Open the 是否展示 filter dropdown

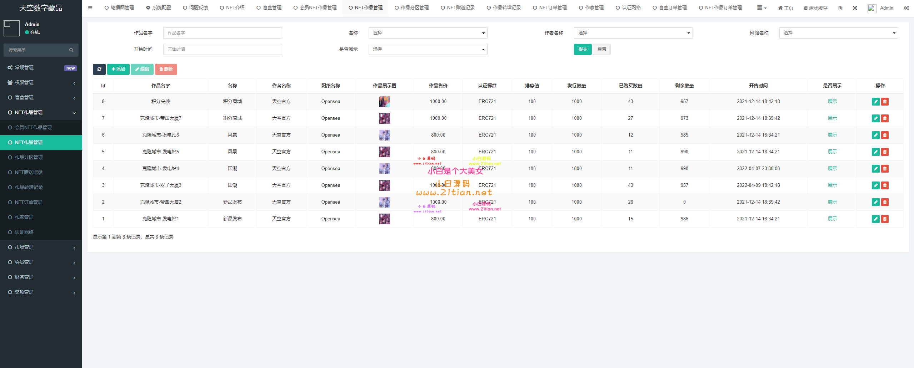click(428, 49)
